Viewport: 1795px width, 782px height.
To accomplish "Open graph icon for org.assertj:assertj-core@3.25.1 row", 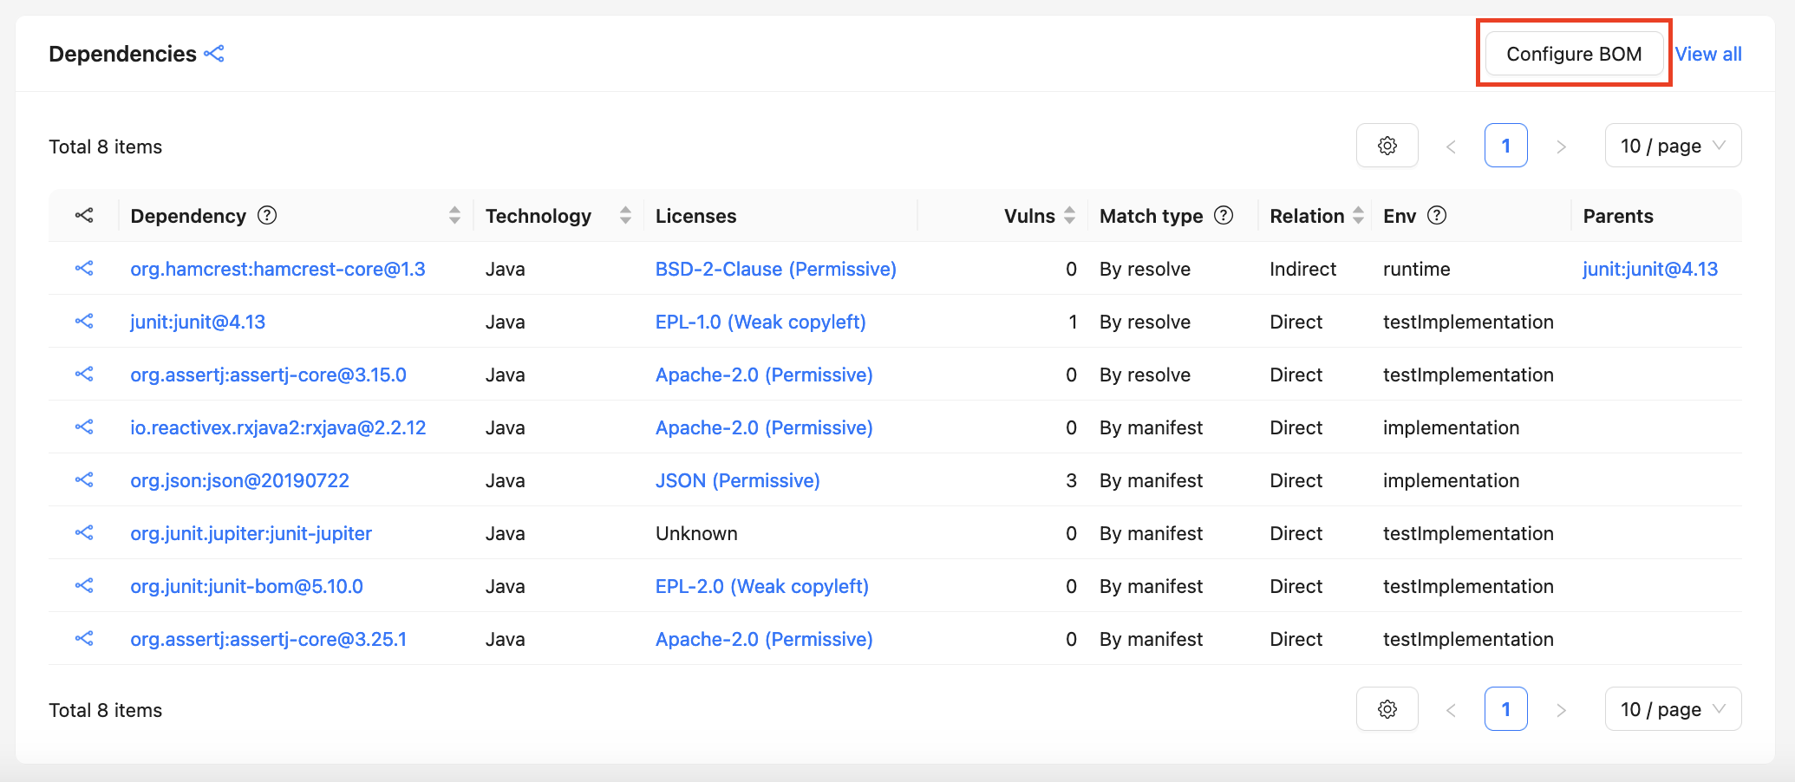I will (x=84, y=639).
